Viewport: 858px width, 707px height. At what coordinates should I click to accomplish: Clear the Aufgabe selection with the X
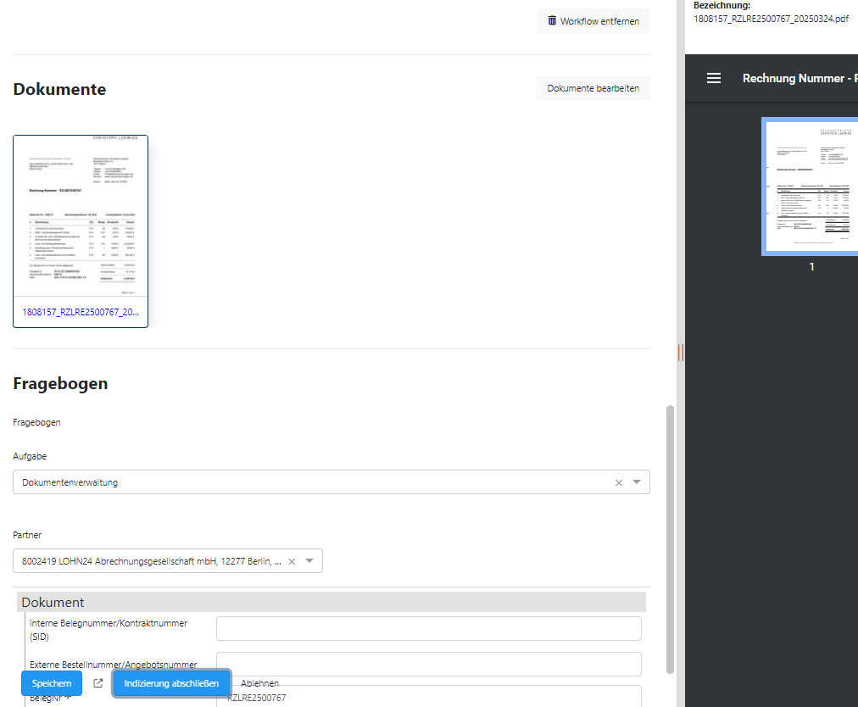coord(619,482)
